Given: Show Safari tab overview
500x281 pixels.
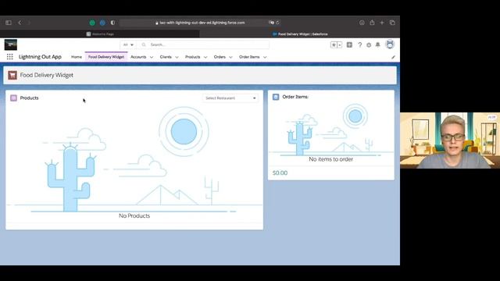Looking at the screenshot, I should tap(392, 23).
